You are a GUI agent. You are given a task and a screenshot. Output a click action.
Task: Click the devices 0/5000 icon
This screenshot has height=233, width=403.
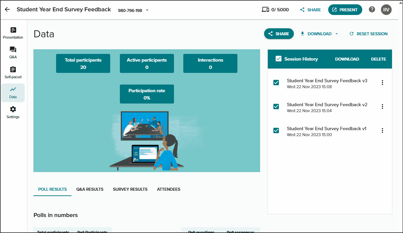click(265, 10)
